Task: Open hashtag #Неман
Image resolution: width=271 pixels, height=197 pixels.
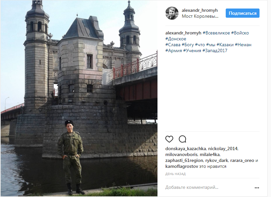Action: 243,45
